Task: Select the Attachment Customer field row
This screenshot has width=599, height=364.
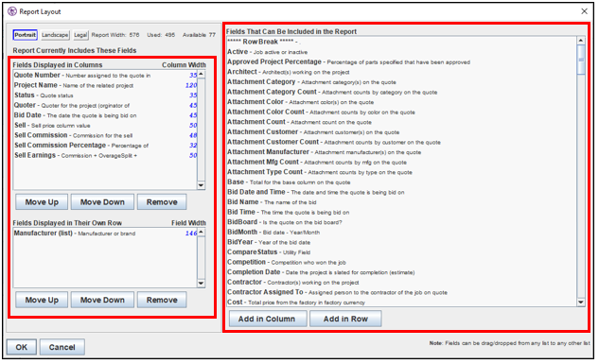Action: coord(401,132)
